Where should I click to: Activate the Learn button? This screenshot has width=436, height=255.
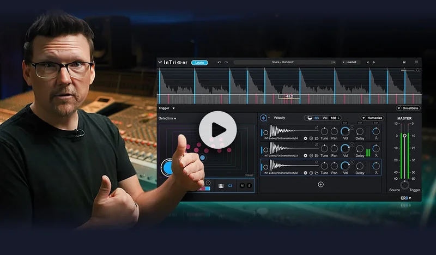pos(199,63)
